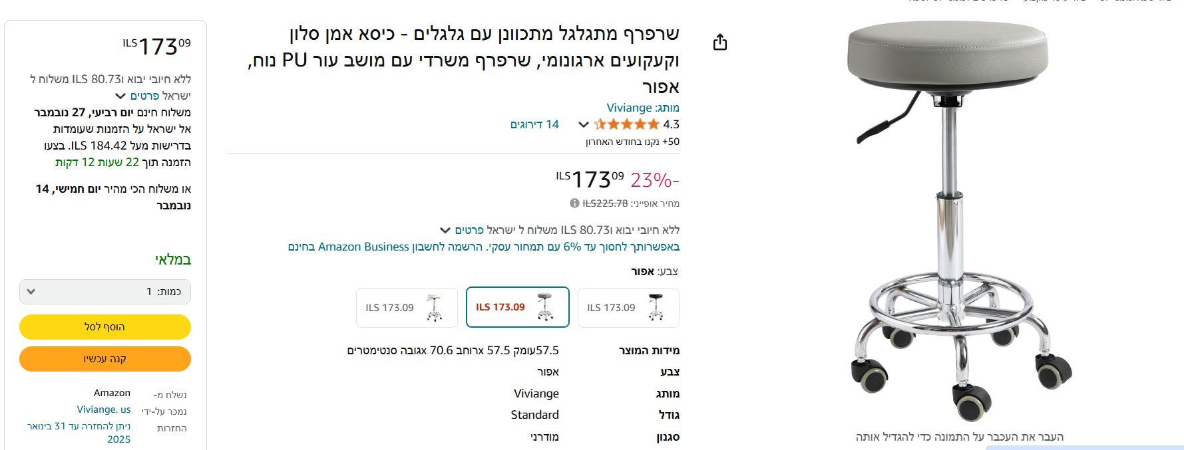Open the quantity dropdown
This screenshot has height=450, width=1184.
click(105, 292)
